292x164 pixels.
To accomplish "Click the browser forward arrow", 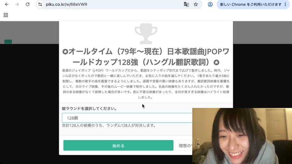I will coord(17,4).
